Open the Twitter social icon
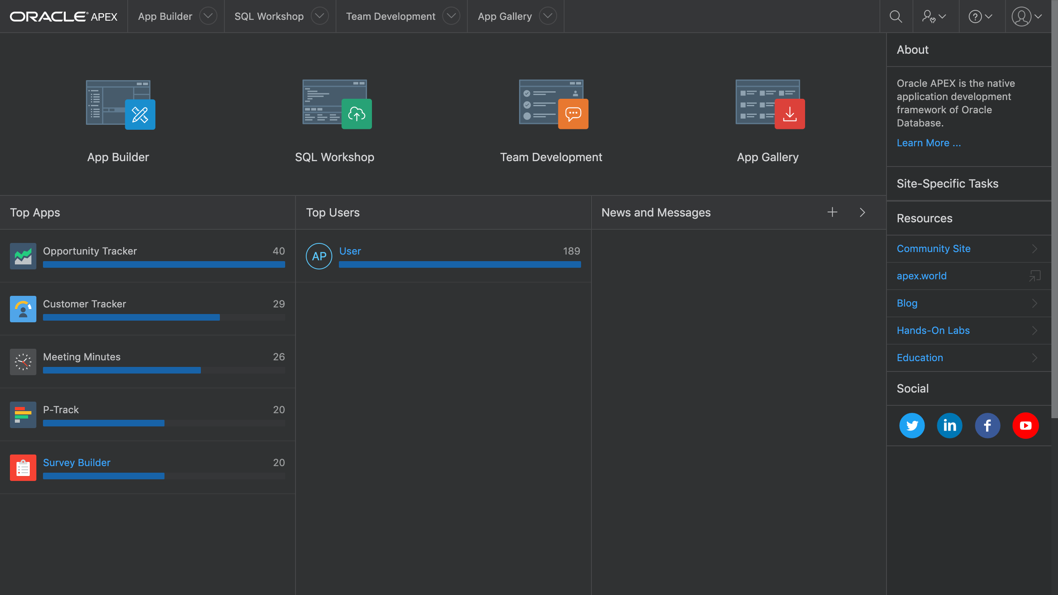The image size is (1058, 595). (x=912, y=426)
